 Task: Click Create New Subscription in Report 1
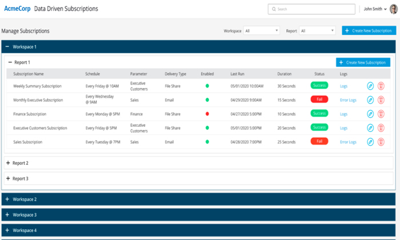[363, 62]
